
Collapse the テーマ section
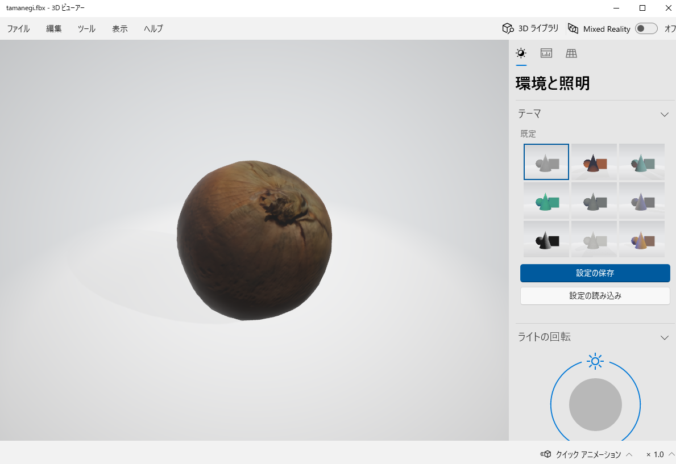[x=664, y=114]
